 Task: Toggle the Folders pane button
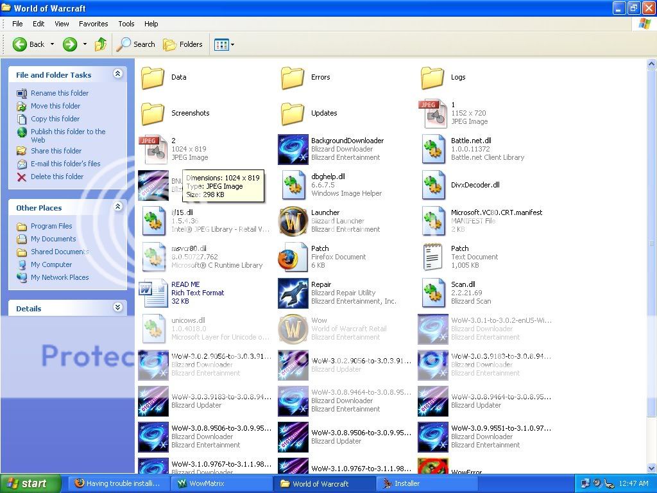(x=183, y=44)
